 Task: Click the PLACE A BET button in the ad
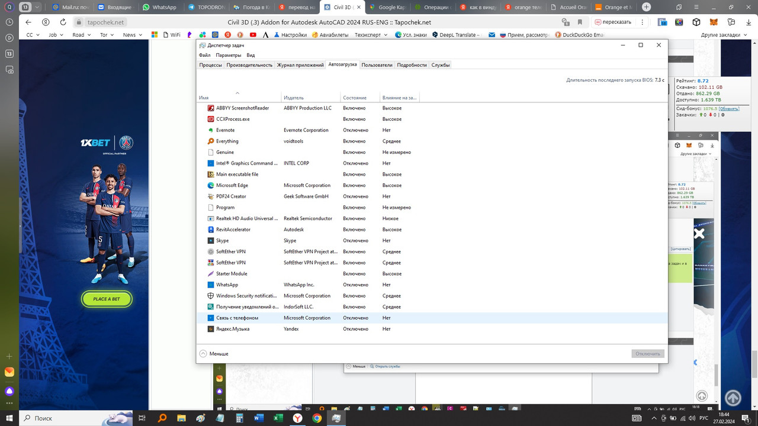pyautogui.click(x=106, y=299)
